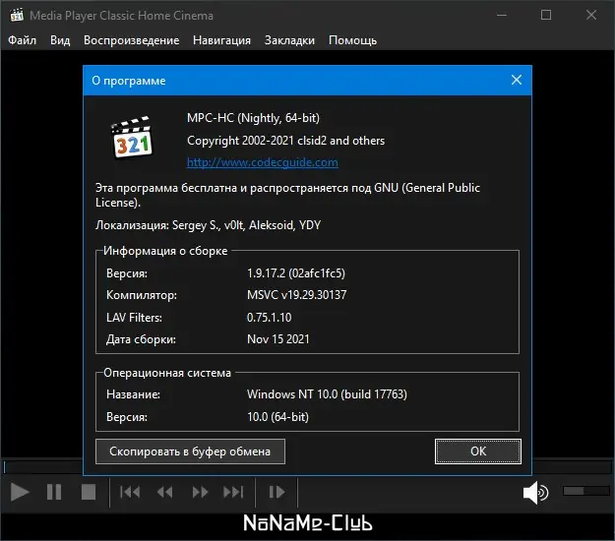Click the Информация о сборке group heading
This screenshot has width=615, height=541.
(x=165, y=251)
